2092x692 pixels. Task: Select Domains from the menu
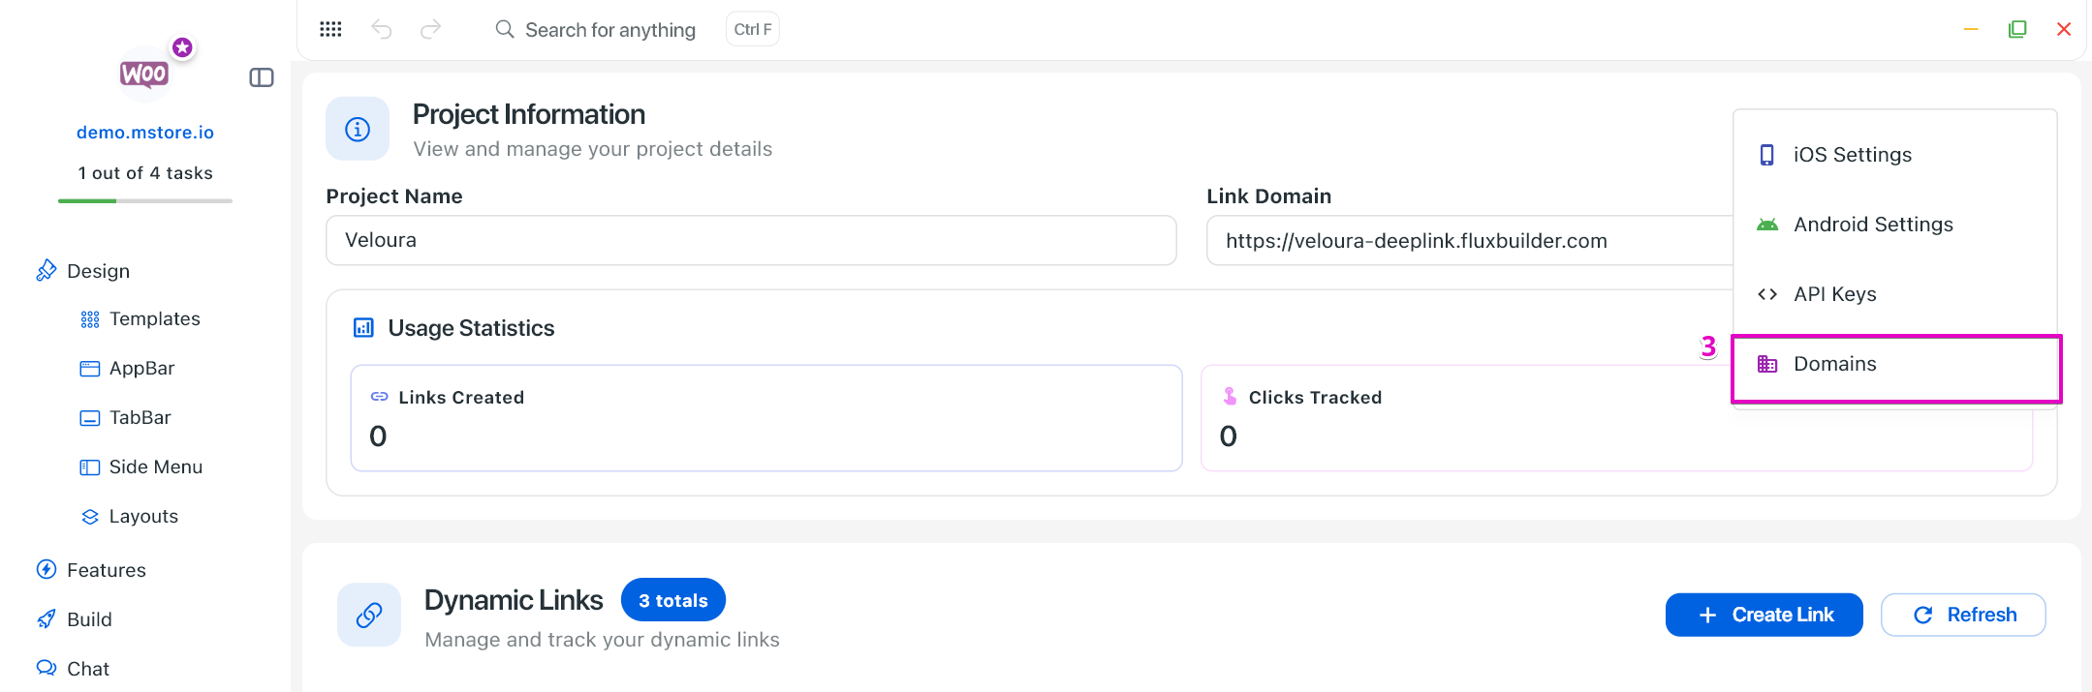1834,364
